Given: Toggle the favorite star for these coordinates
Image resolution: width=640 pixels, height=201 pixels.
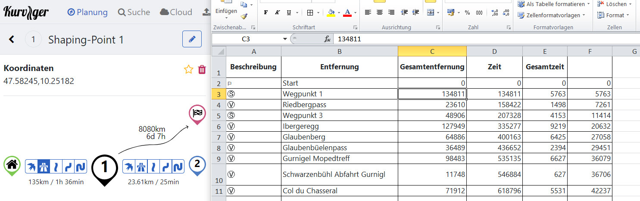Looking at the screenshot, I should coord(188,69).
